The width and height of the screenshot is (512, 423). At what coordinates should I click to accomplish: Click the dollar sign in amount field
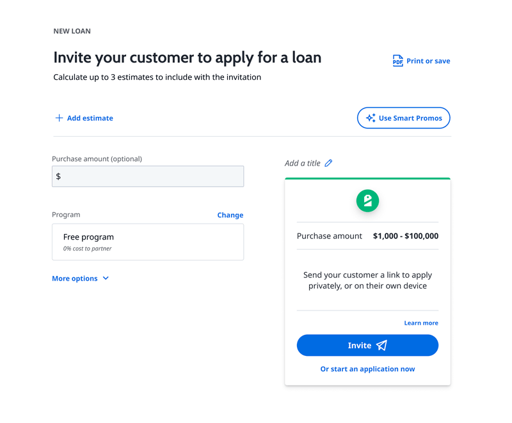[x=59, y=176]
